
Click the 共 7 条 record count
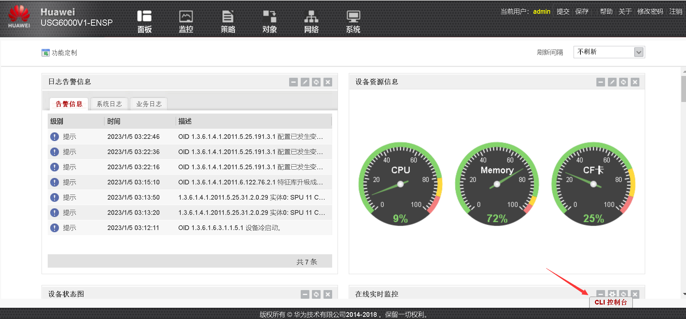coord(307,262)
